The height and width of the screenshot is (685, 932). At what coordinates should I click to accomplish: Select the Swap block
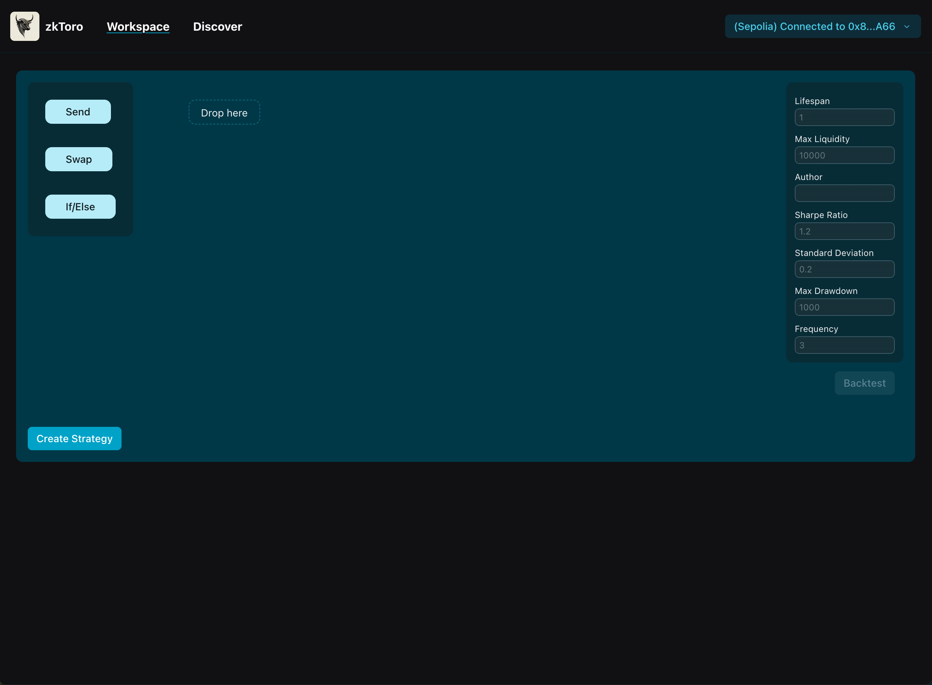79,159
